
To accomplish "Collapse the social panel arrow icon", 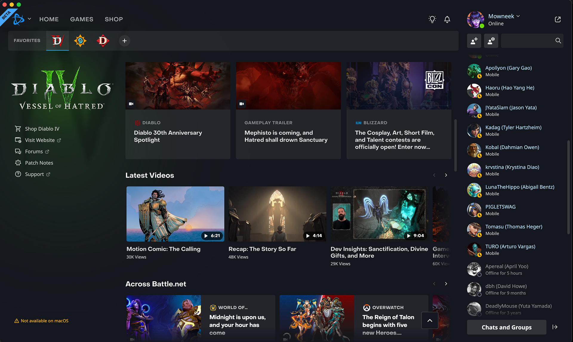I will click(555, 327).
